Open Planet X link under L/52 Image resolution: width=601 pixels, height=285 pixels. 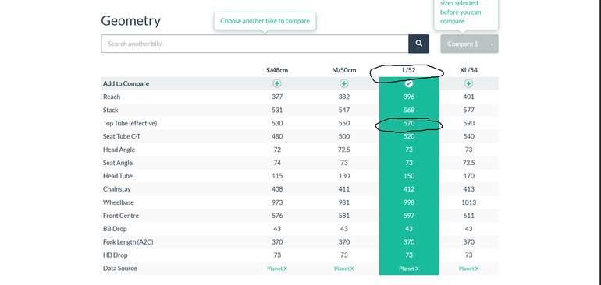409,269
